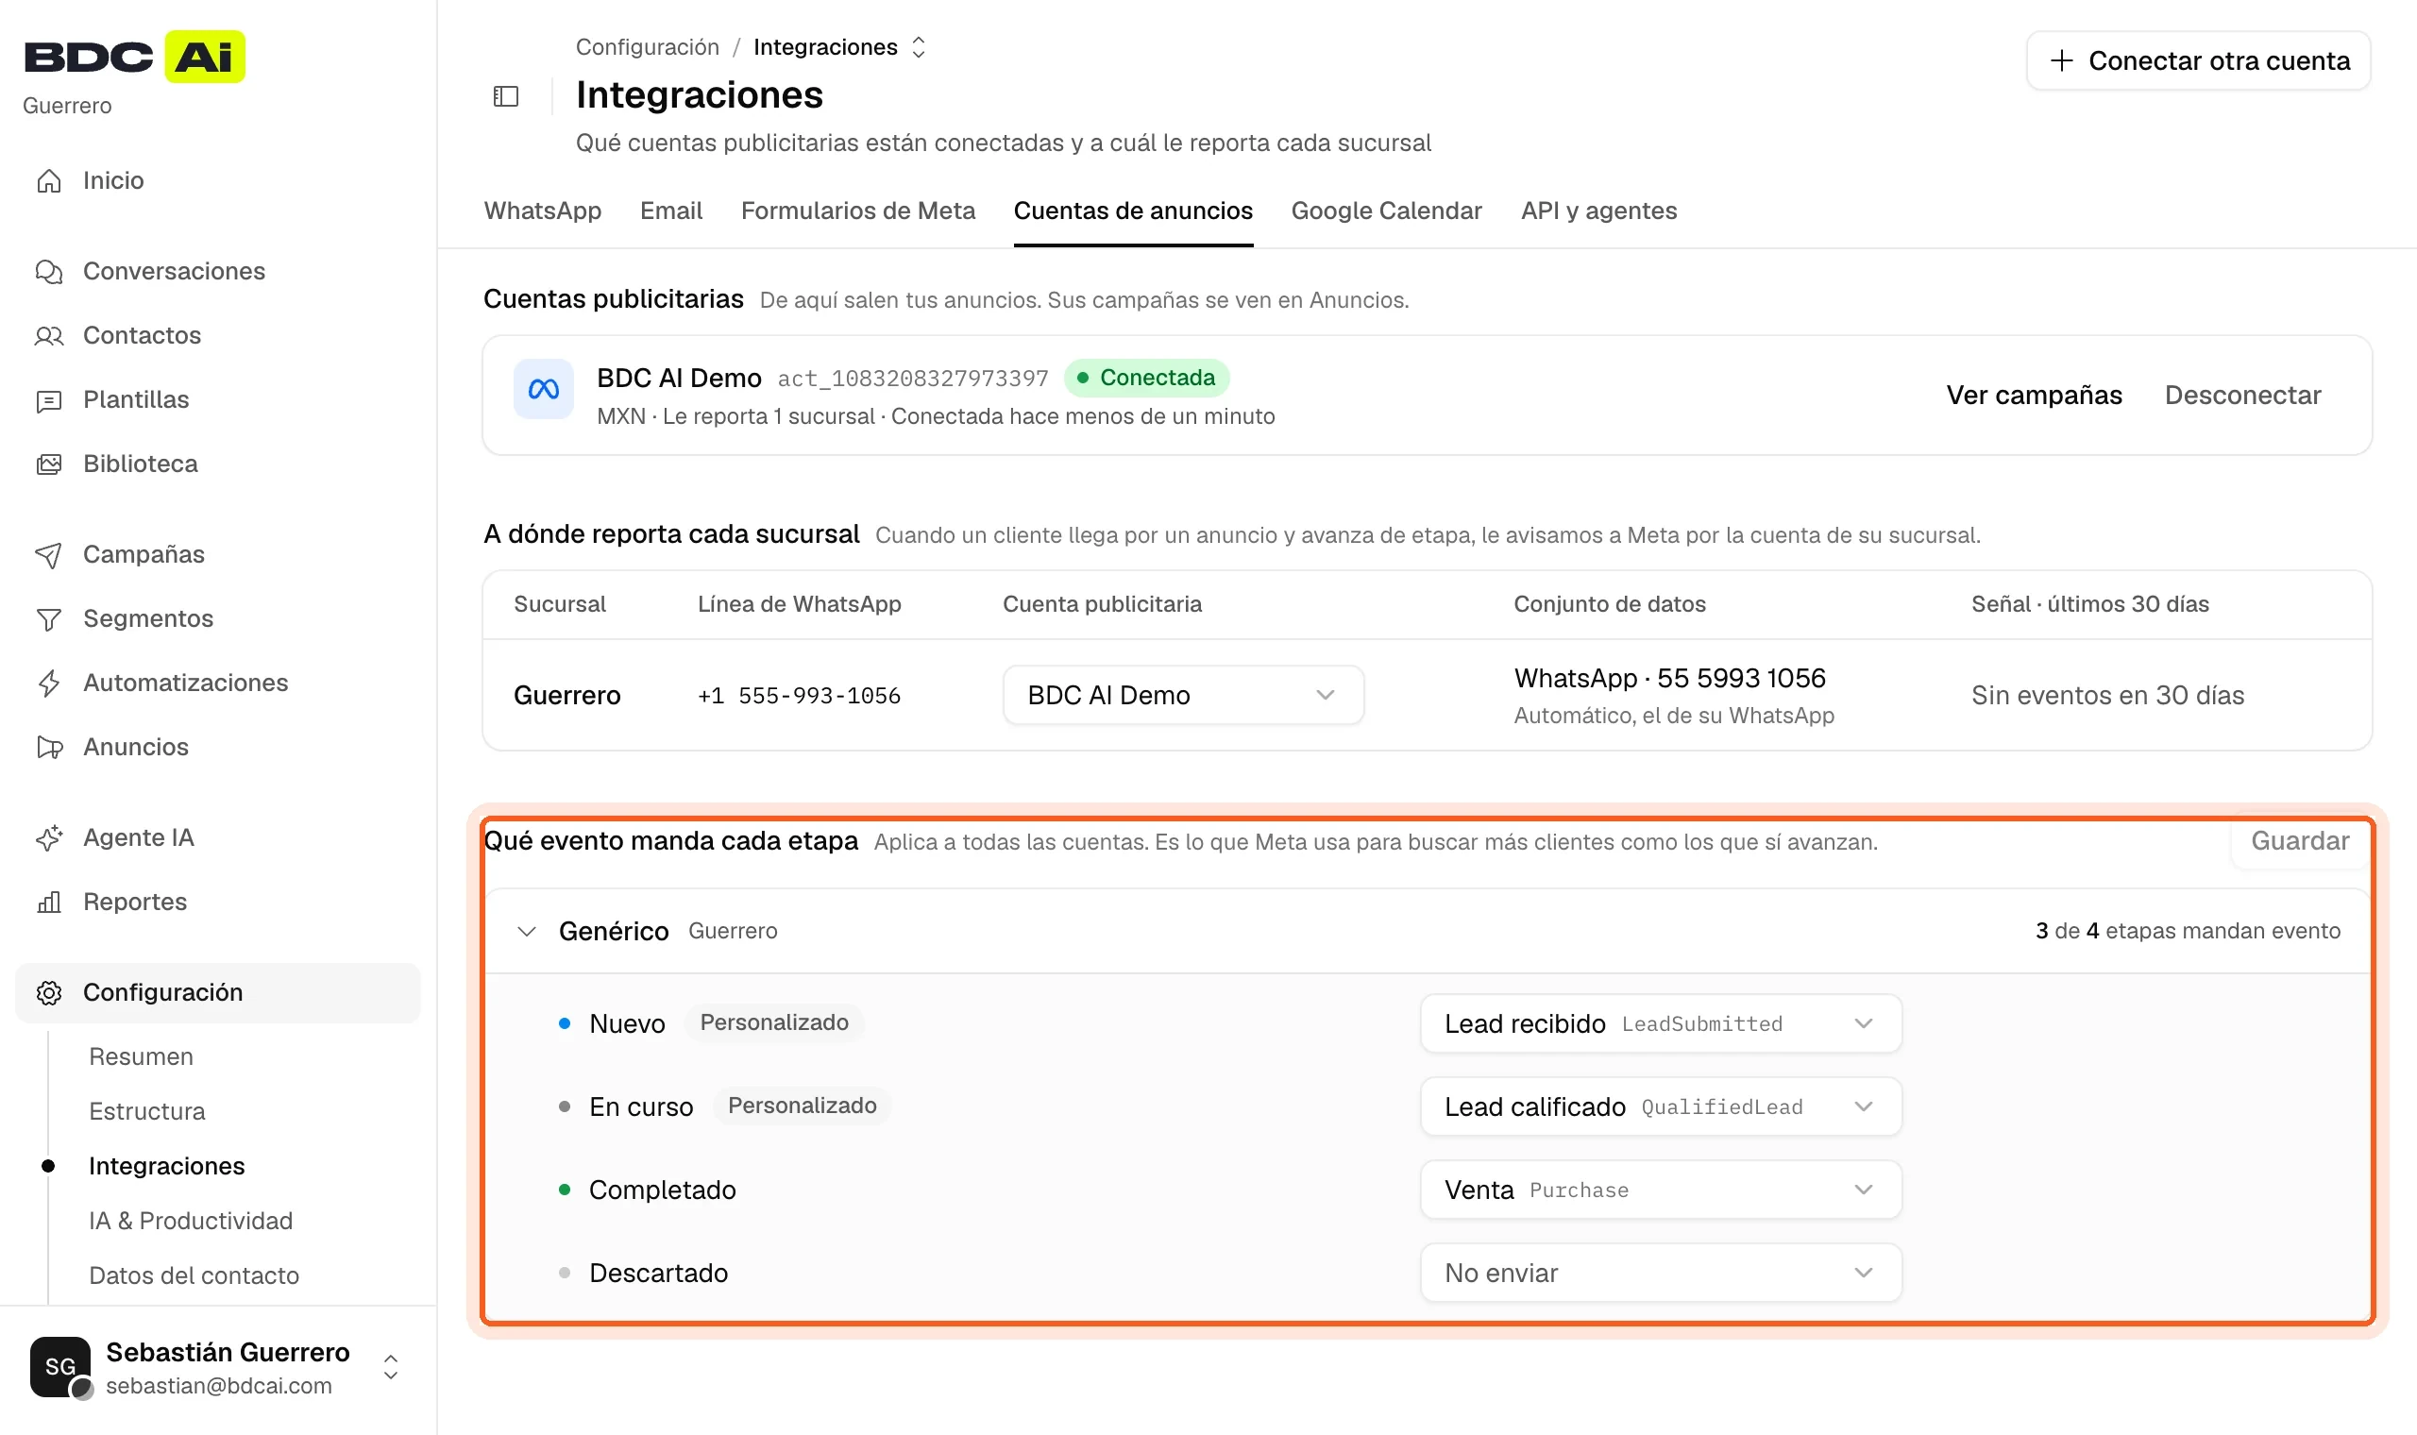Click the account ID act_1083208327973397
This screenshot has height=1435, width=2417.
913,380
